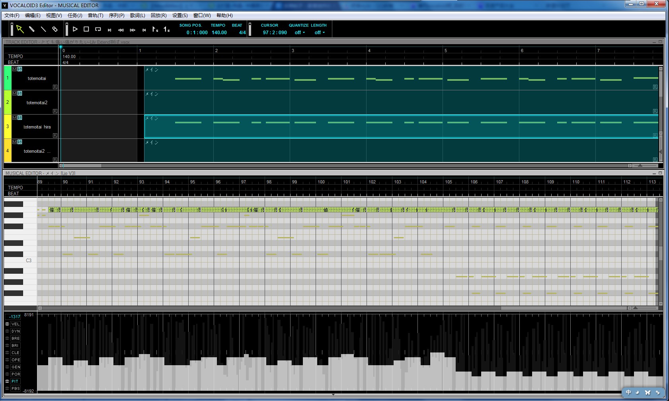Rewind the song position
Viewport: 669px width, 401px height.
[121, 30]
